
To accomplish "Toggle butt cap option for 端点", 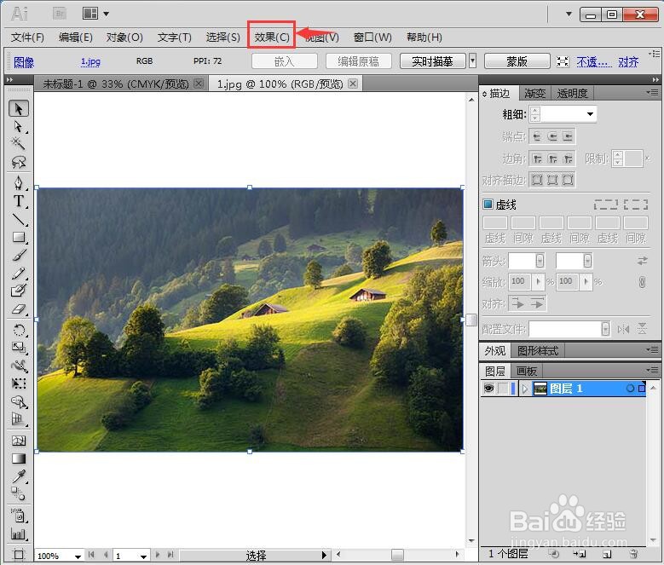I will click(x=537, y=136).
